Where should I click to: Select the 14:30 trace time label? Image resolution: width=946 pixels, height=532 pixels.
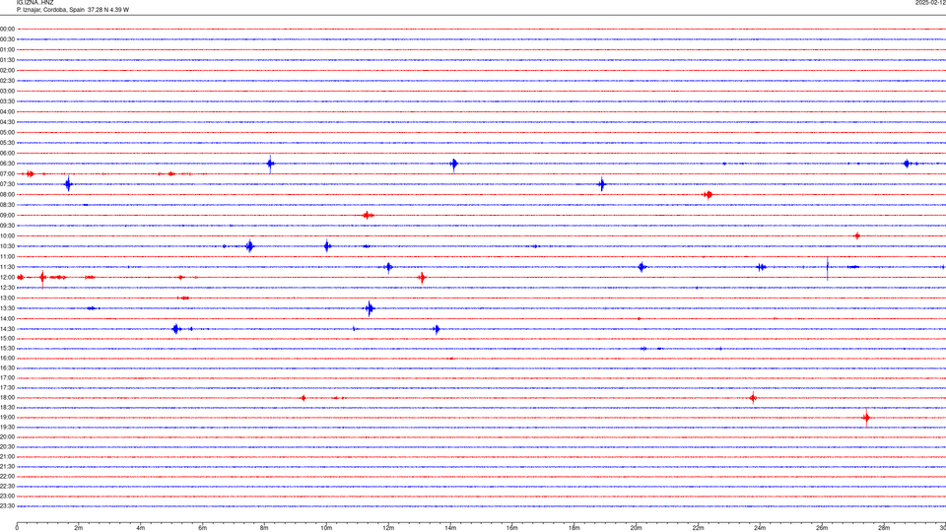click(x=7, y=329)
